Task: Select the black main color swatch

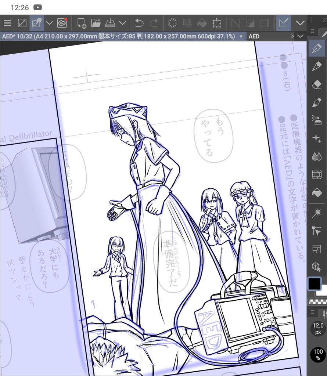Action: point(314,284)
